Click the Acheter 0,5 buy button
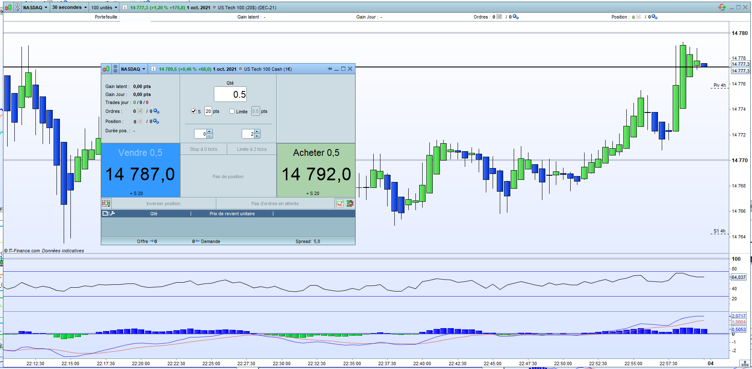Screen dimensions: 752x369 pyautogui.click(x=316, y=170)
